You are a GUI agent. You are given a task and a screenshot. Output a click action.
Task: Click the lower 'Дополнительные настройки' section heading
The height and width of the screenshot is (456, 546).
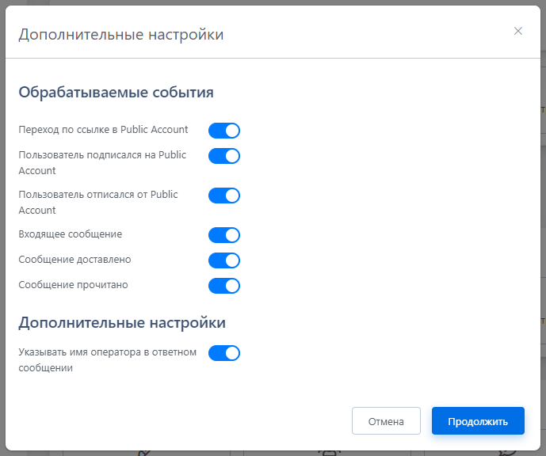(122, 323)
